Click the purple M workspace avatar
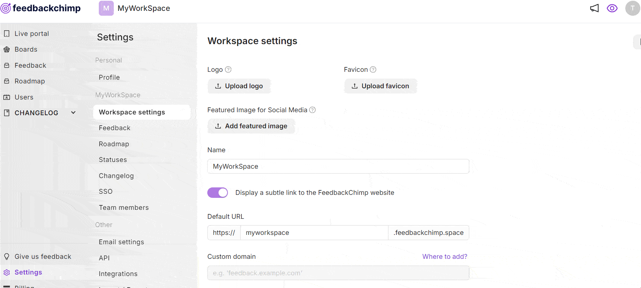 click(x=106, y=8)
